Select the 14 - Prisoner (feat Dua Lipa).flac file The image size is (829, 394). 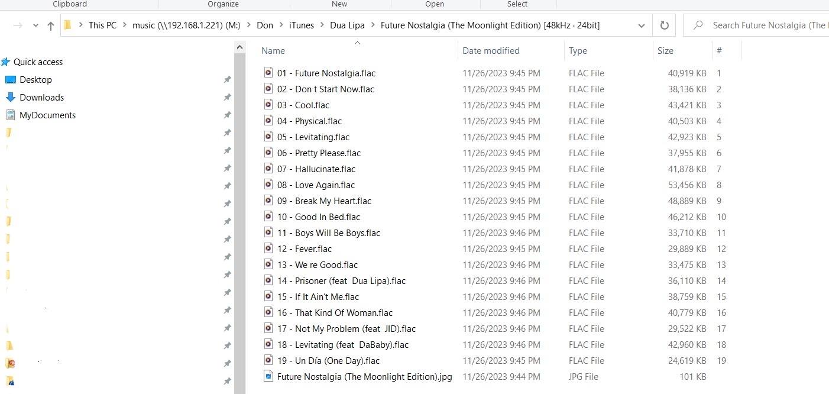[341, 281]
